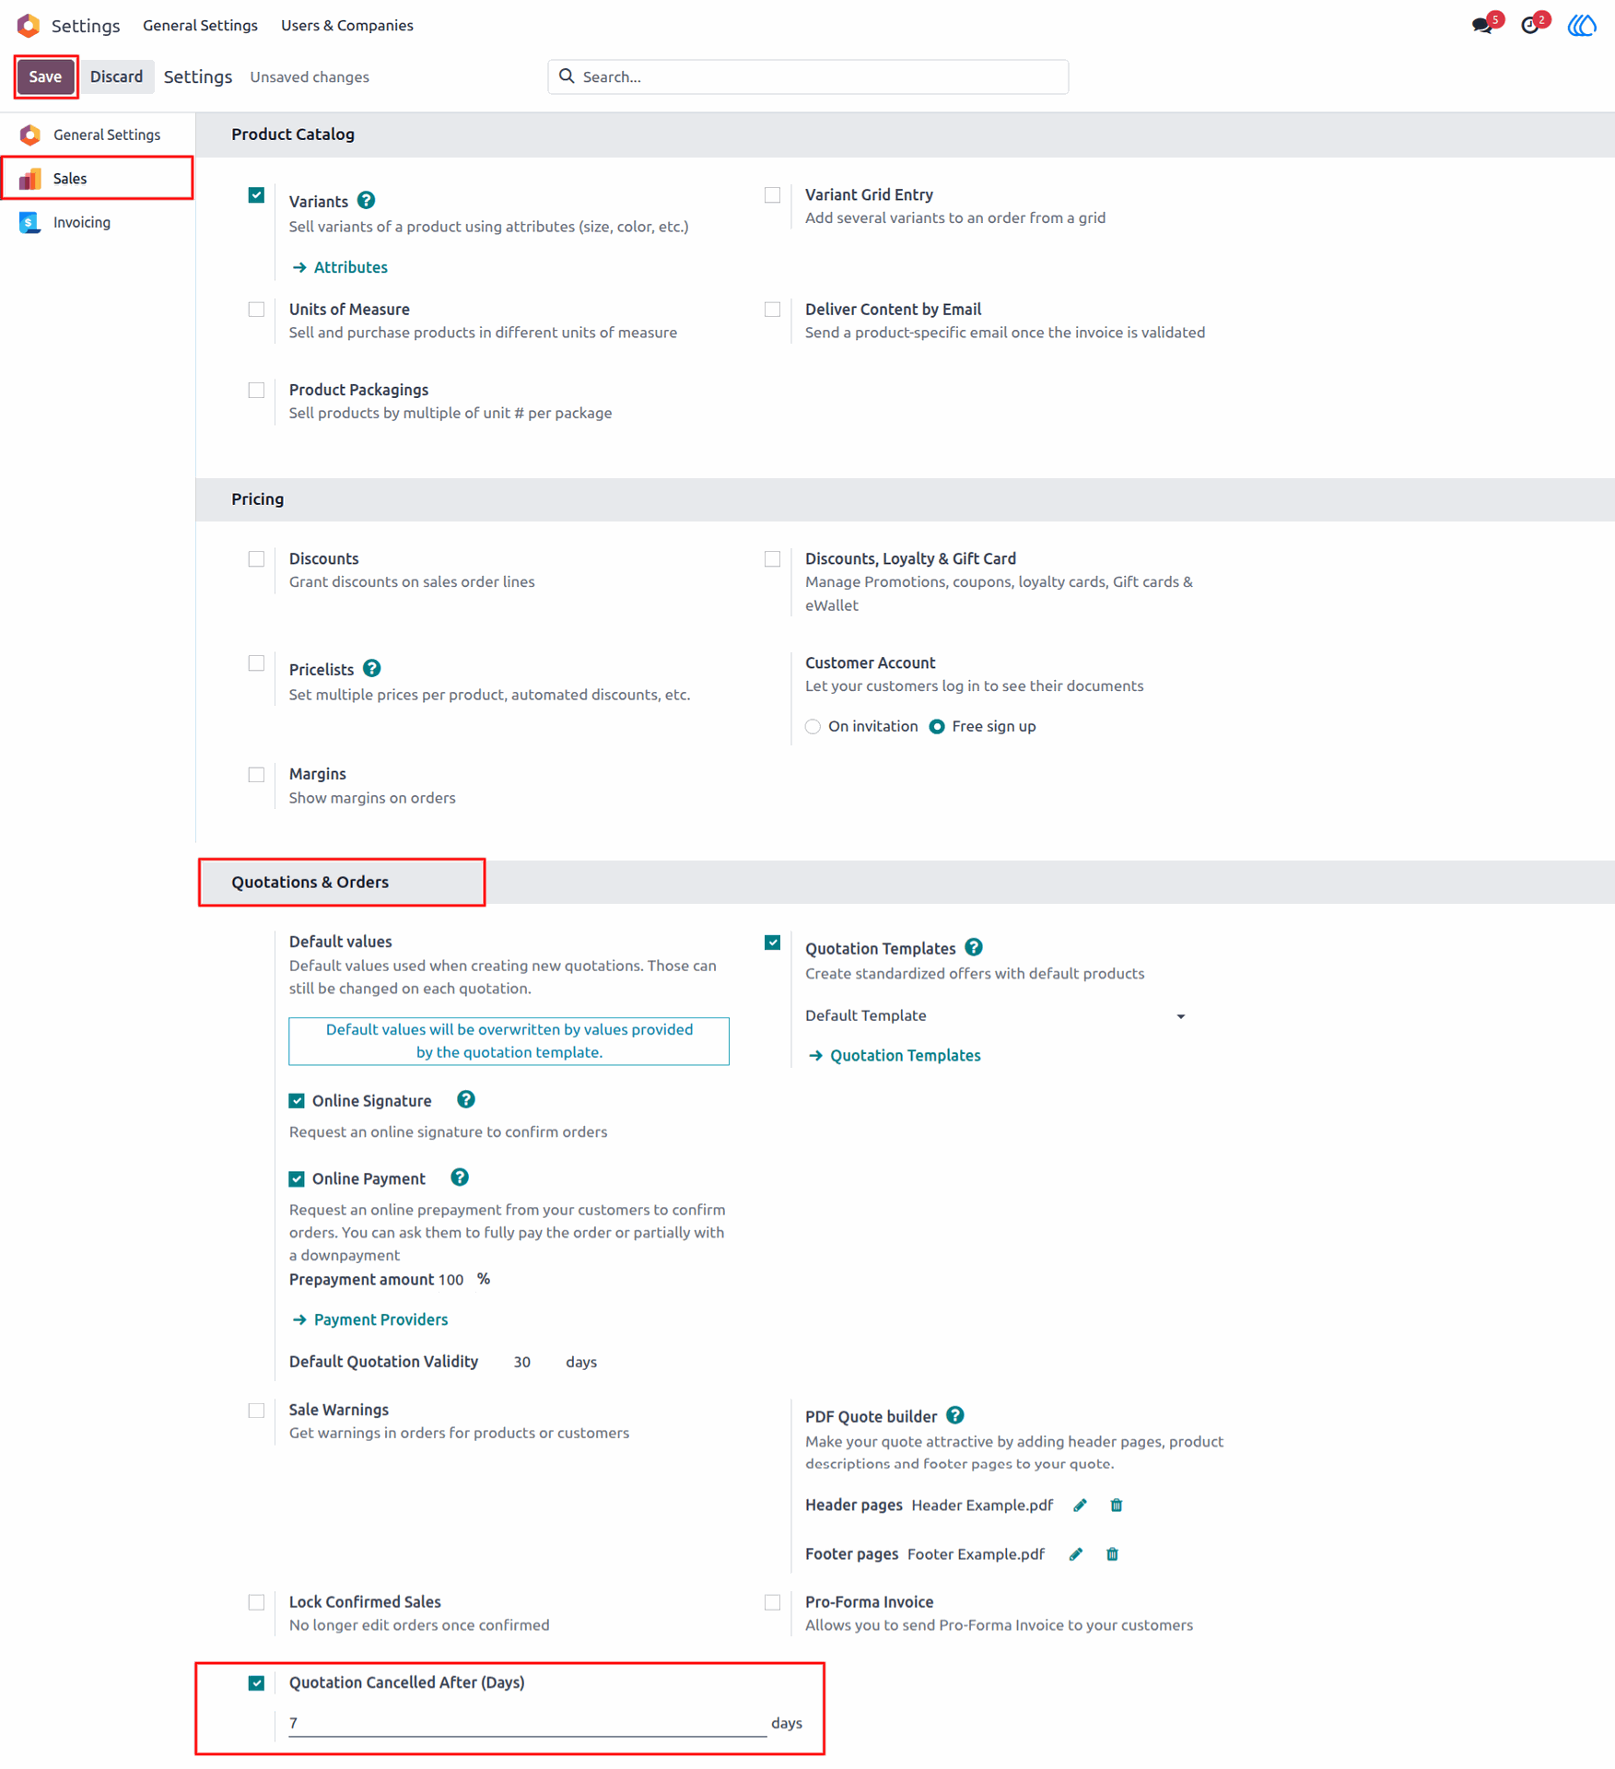Enable the Pro-Forma Invoice checkbox
Screen dimensions: 1615x1769
tap(772, 1602)
